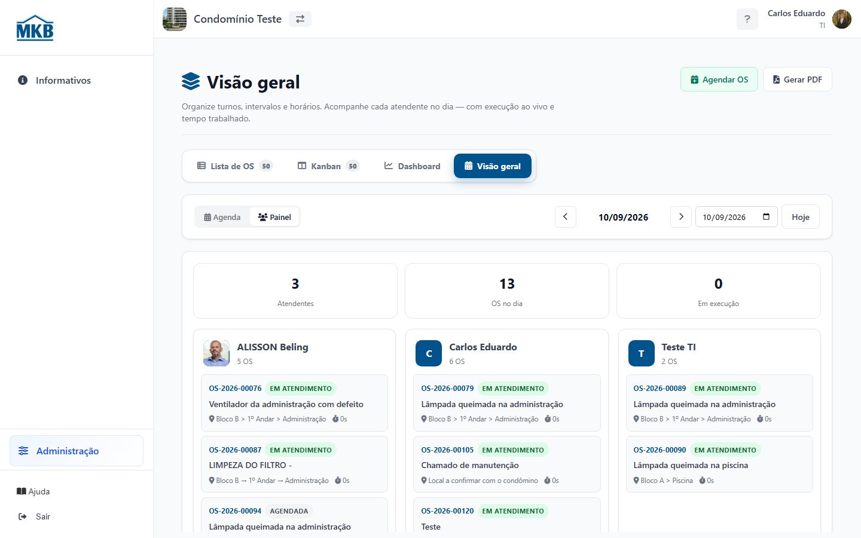This screenshot has width=861, height=538.
Task: Click the OS no dia count card
Action: pyautogui.click(x=507, y=291)
